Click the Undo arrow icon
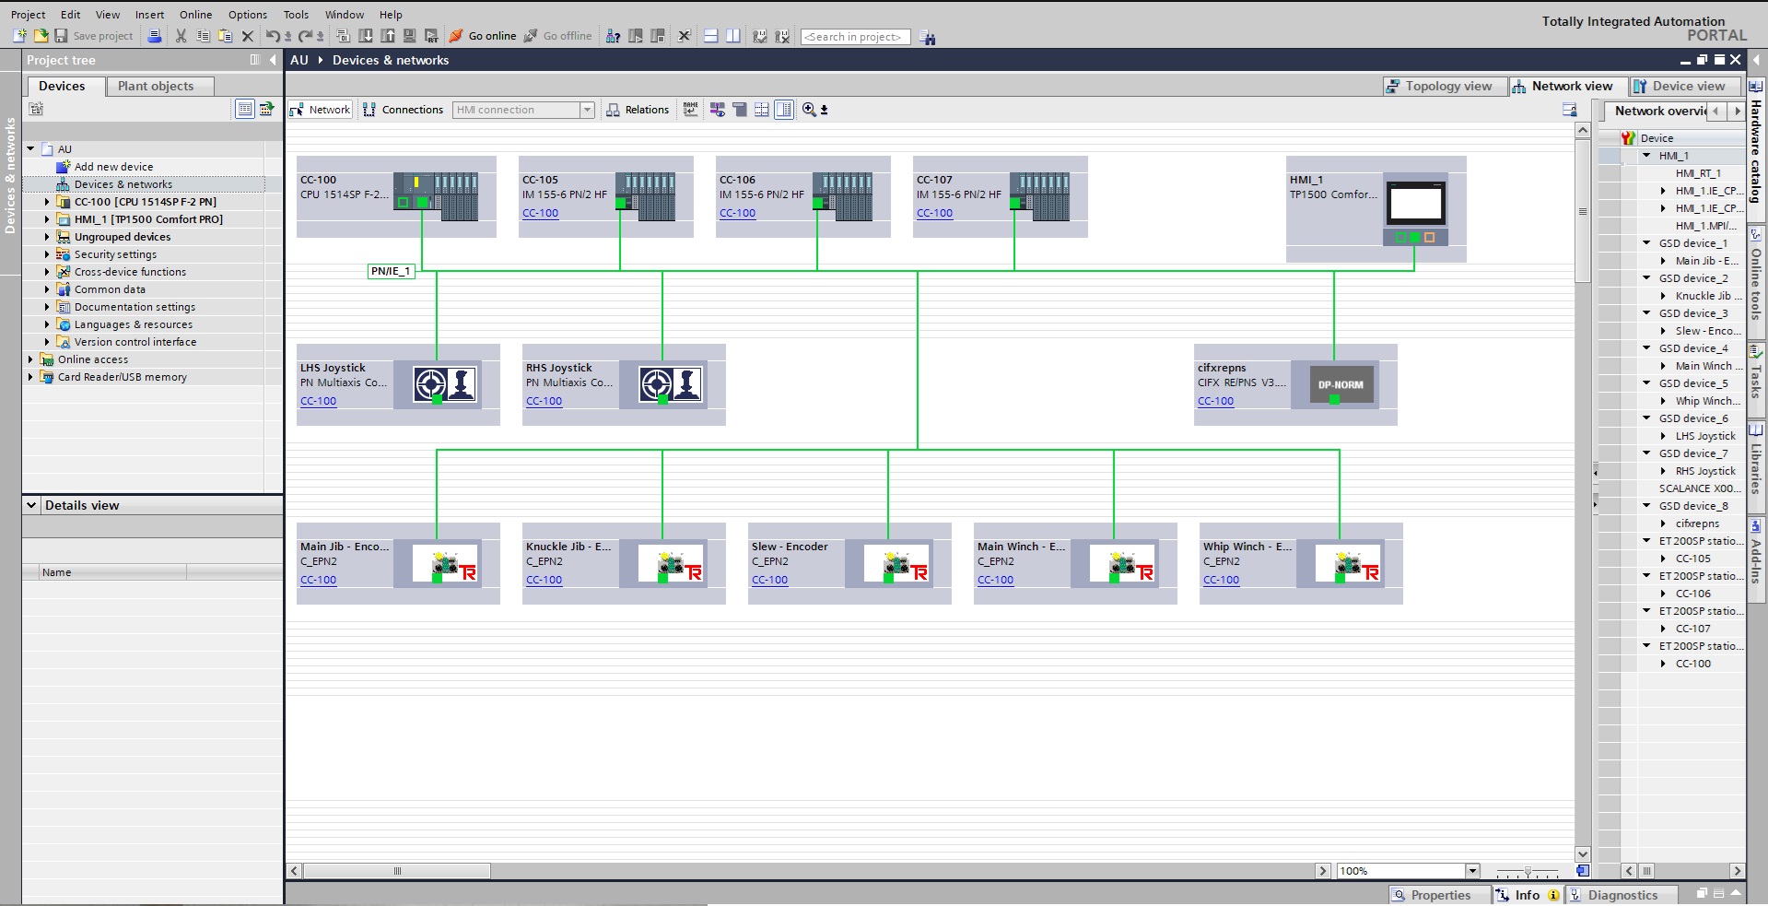1768x906 pixels. click(273, 36)
